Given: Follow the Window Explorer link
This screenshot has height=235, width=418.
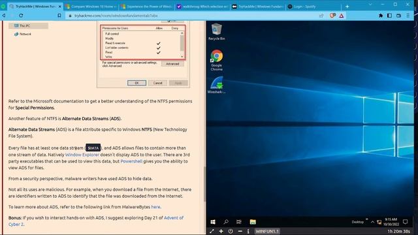Looking at the screenshot, I should coord(82,155).
